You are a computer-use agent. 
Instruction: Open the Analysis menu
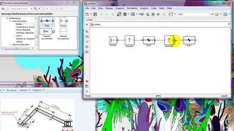pyautogui.click(x=144, y=8)
